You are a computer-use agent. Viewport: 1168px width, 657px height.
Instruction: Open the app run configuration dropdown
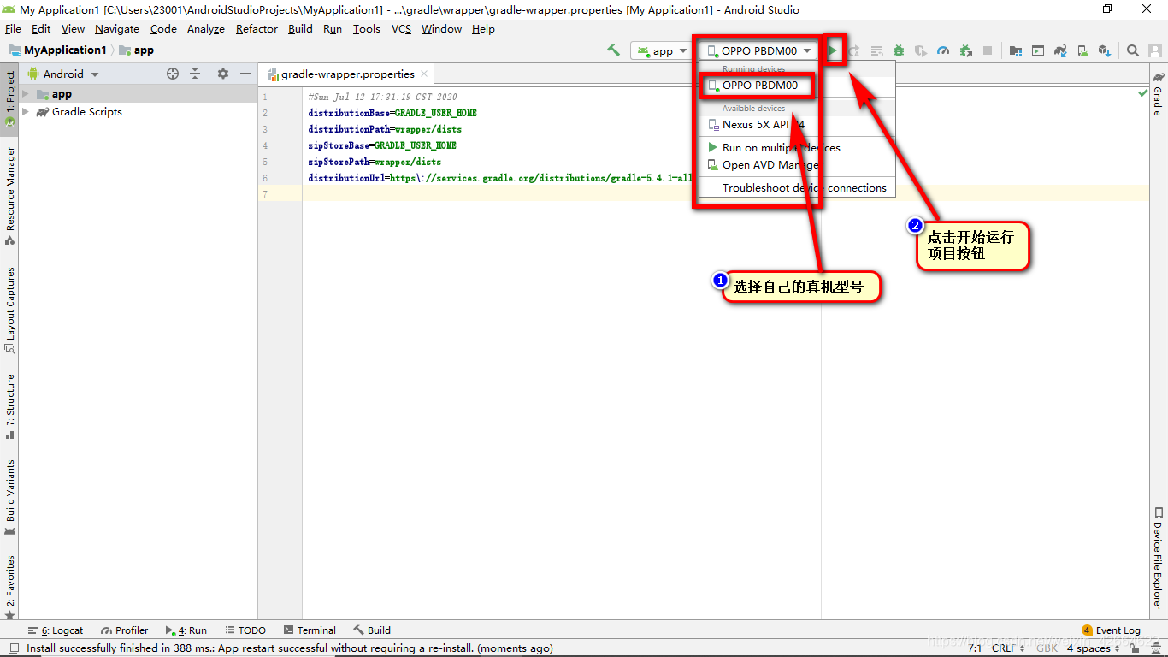pyautogui.click(x=661, y=51)
